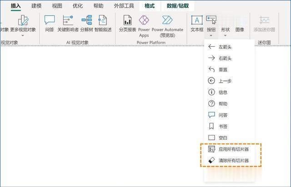291x187 pixels.
Task: Insert the 关键影响者 visual
Action: point(68,23)
